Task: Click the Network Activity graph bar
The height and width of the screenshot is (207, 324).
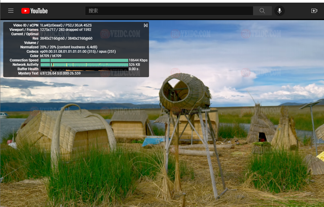Action: 84,65
